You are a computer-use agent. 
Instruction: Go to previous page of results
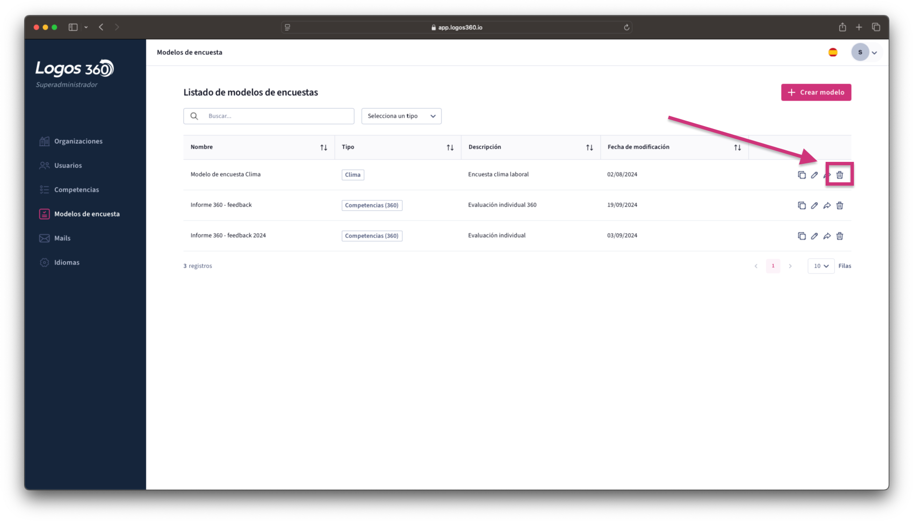(756, 266)
